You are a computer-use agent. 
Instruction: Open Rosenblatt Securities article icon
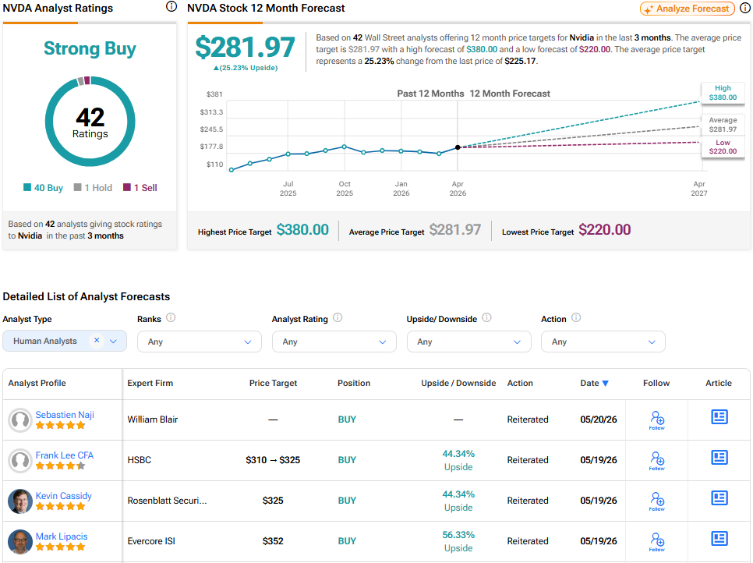pyautogui.click(x=719, y=497)
